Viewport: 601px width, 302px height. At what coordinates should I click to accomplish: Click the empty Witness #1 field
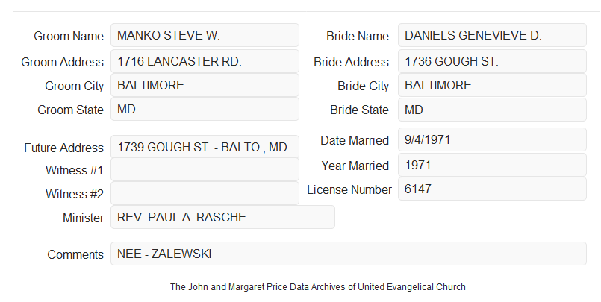tap(205, 169)
